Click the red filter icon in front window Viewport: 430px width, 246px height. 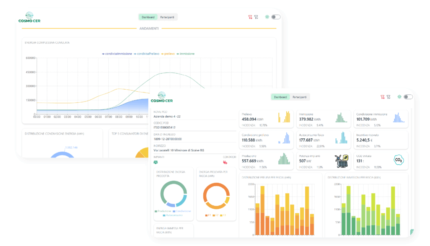[383, 97]
